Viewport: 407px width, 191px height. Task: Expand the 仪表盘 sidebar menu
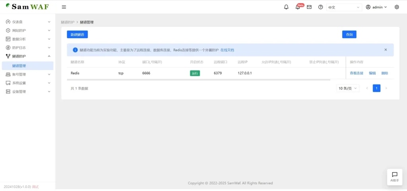[x=27, y=22]
